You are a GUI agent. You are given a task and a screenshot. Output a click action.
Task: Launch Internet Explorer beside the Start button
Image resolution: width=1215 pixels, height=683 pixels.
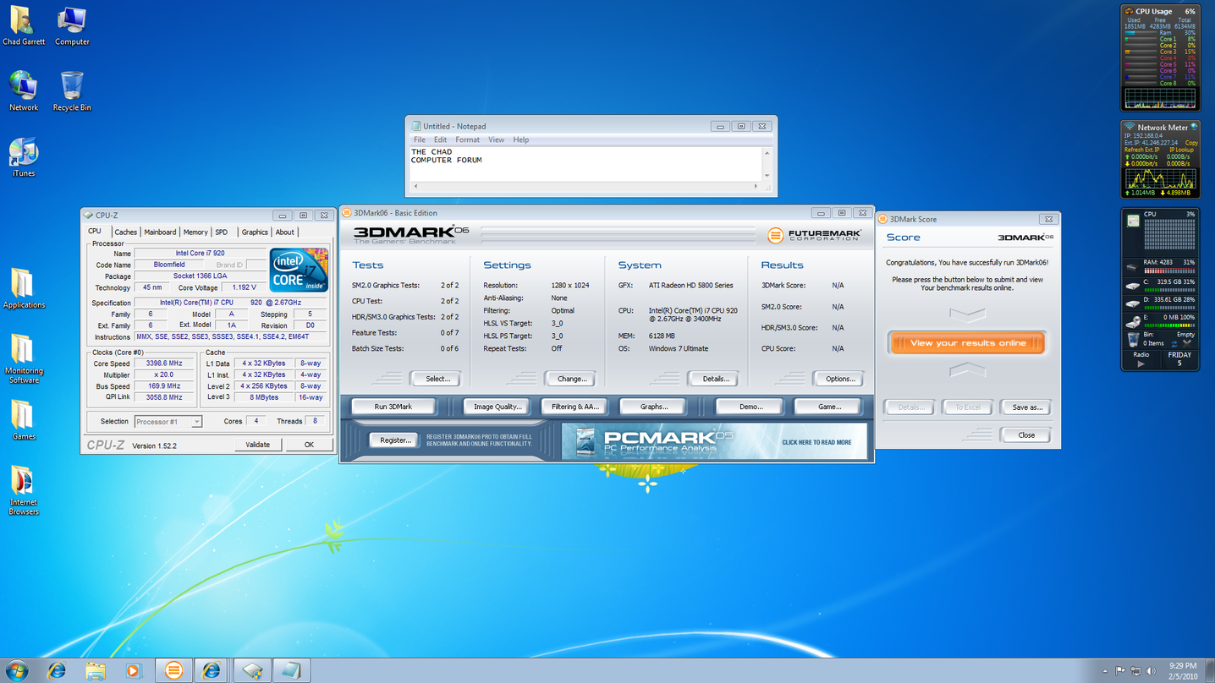pos(57,670)
